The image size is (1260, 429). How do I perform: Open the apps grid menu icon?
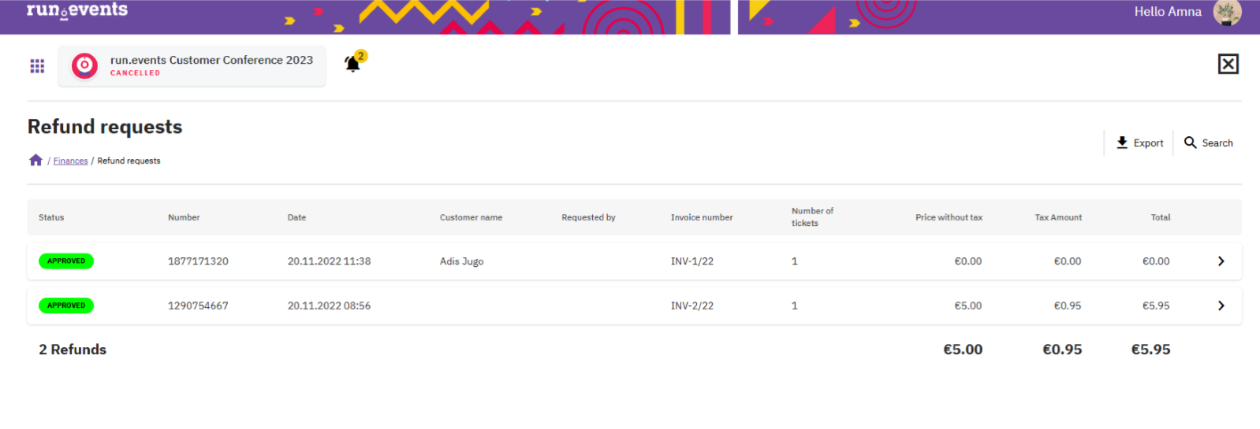click(x=37, y=66)
